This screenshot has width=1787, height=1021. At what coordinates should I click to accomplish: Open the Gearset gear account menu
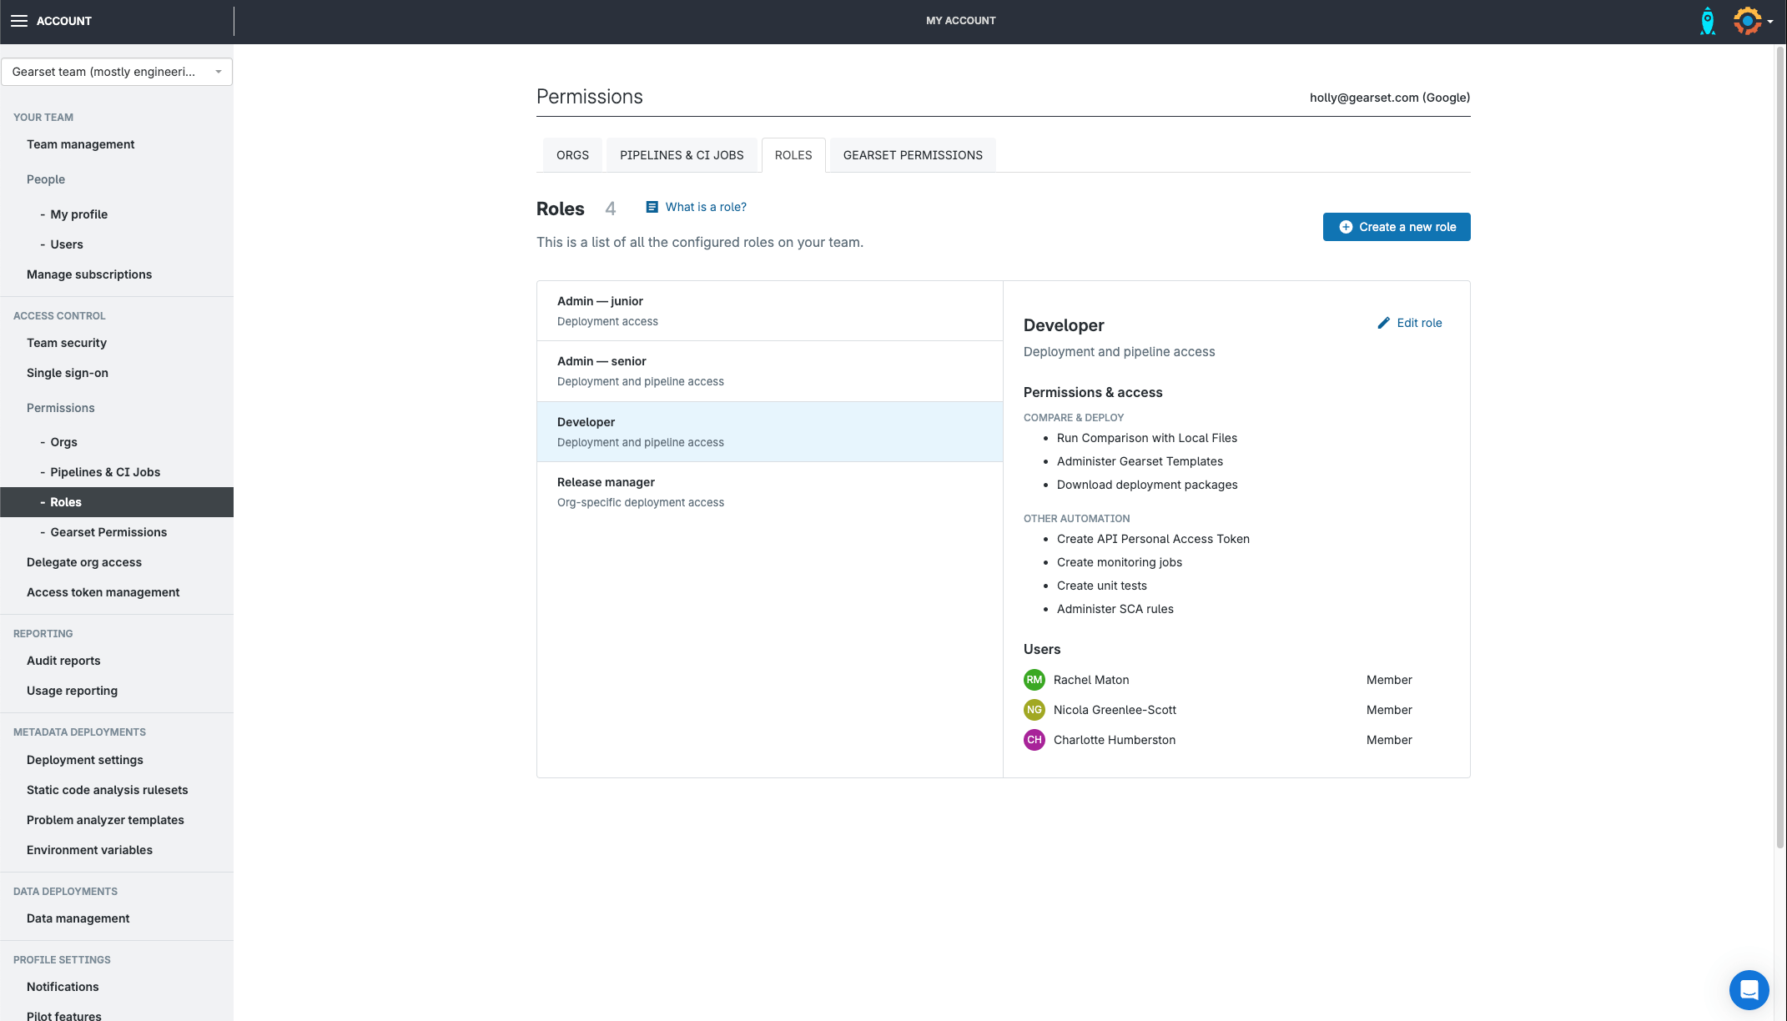click(1746, 21)
